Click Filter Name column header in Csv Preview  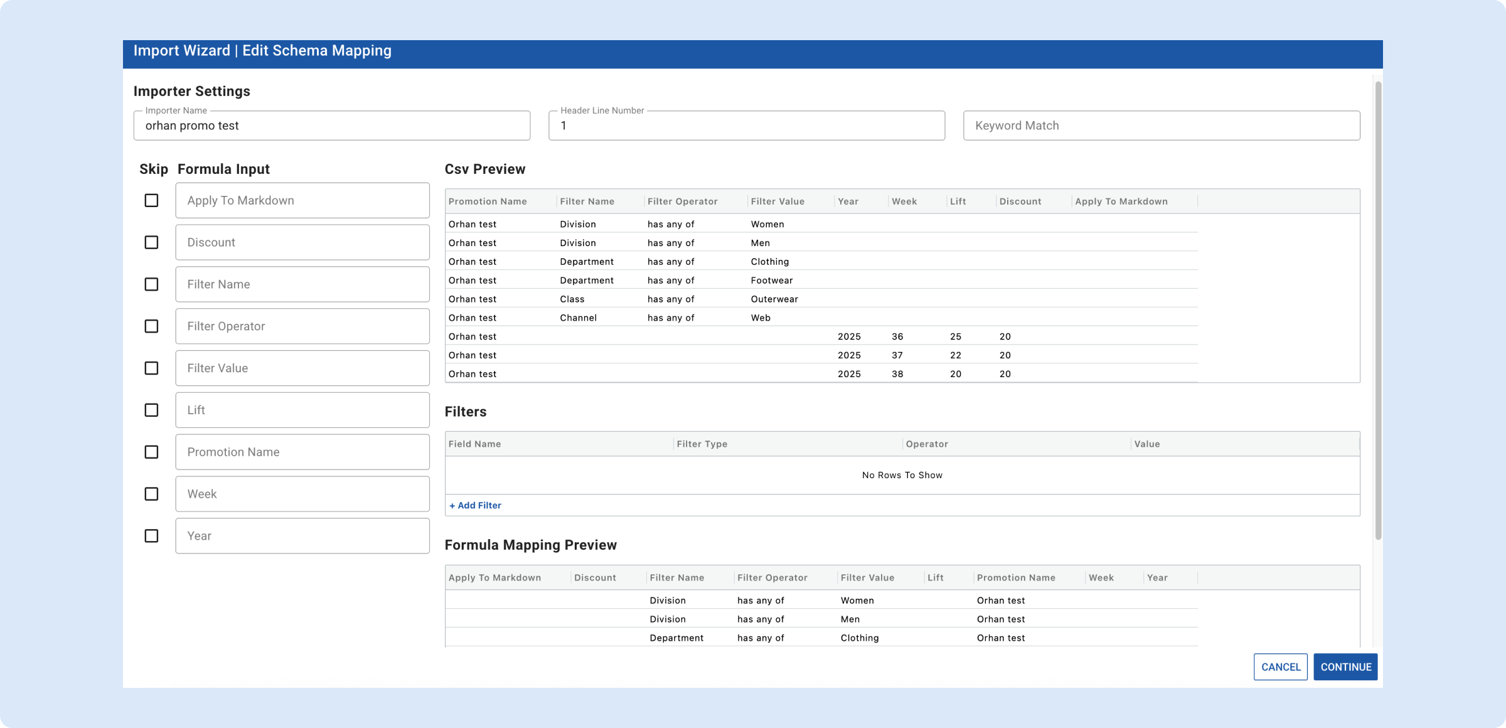[587, 201]
